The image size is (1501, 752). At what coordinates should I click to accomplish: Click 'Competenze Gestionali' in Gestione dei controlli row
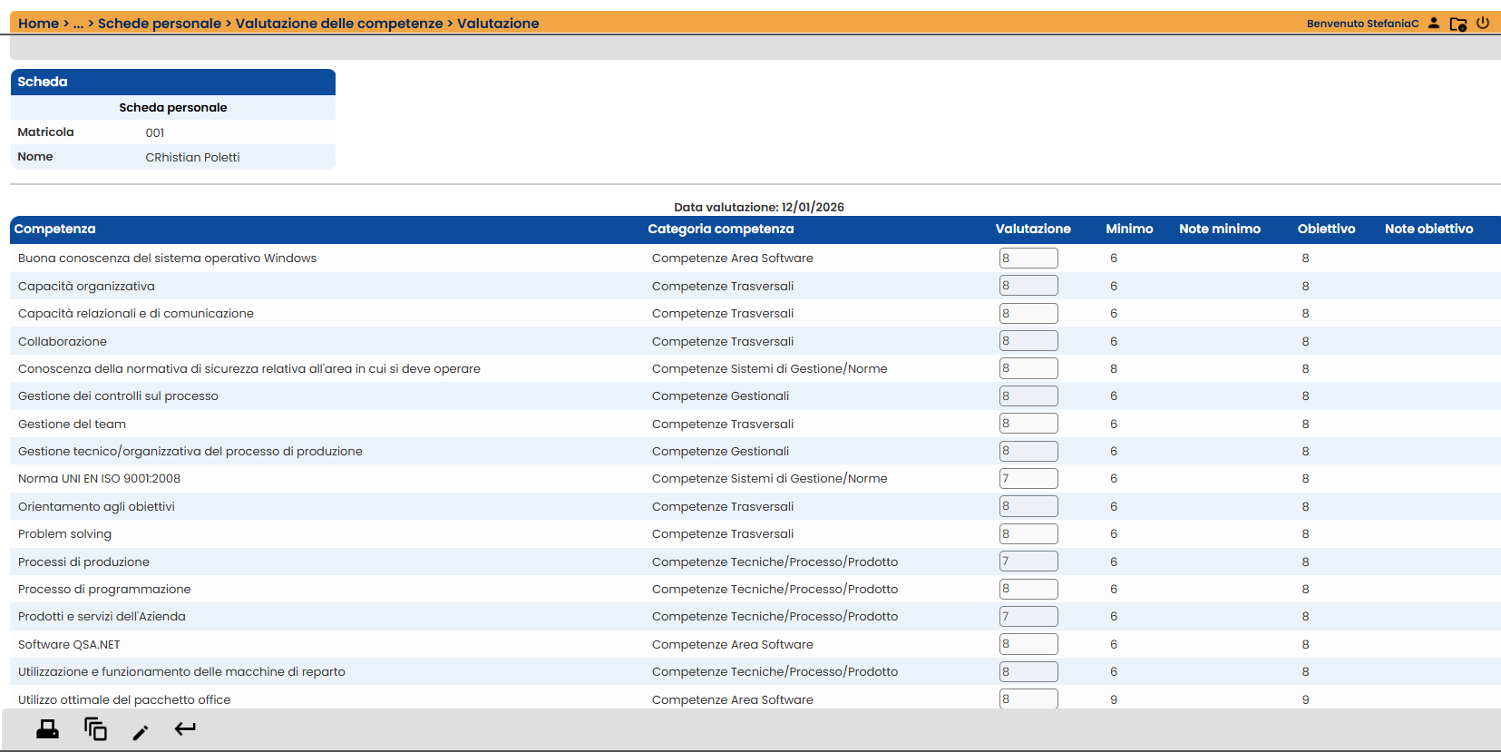click(720, 396)
